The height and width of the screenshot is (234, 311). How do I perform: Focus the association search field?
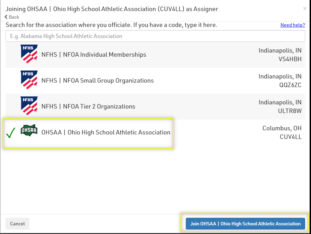pyautogui.click(x=155, y=36)
